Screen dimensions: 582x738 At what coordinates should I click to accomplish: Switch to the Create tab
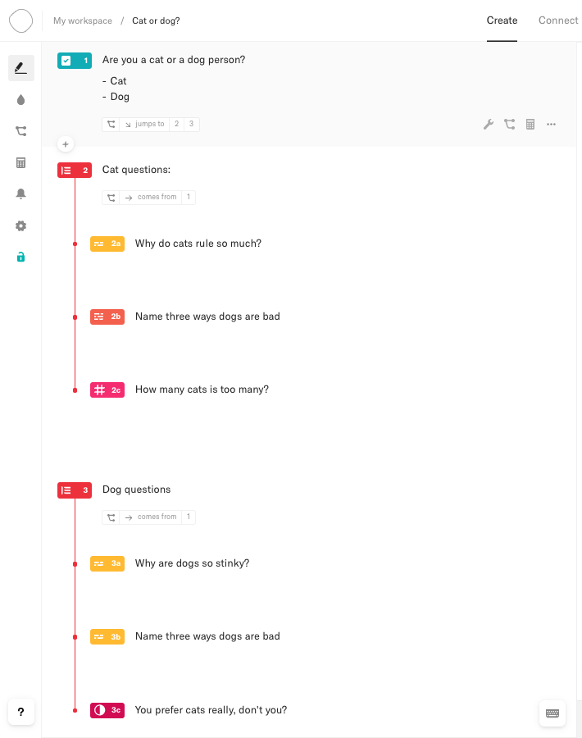tap(502, 20)
